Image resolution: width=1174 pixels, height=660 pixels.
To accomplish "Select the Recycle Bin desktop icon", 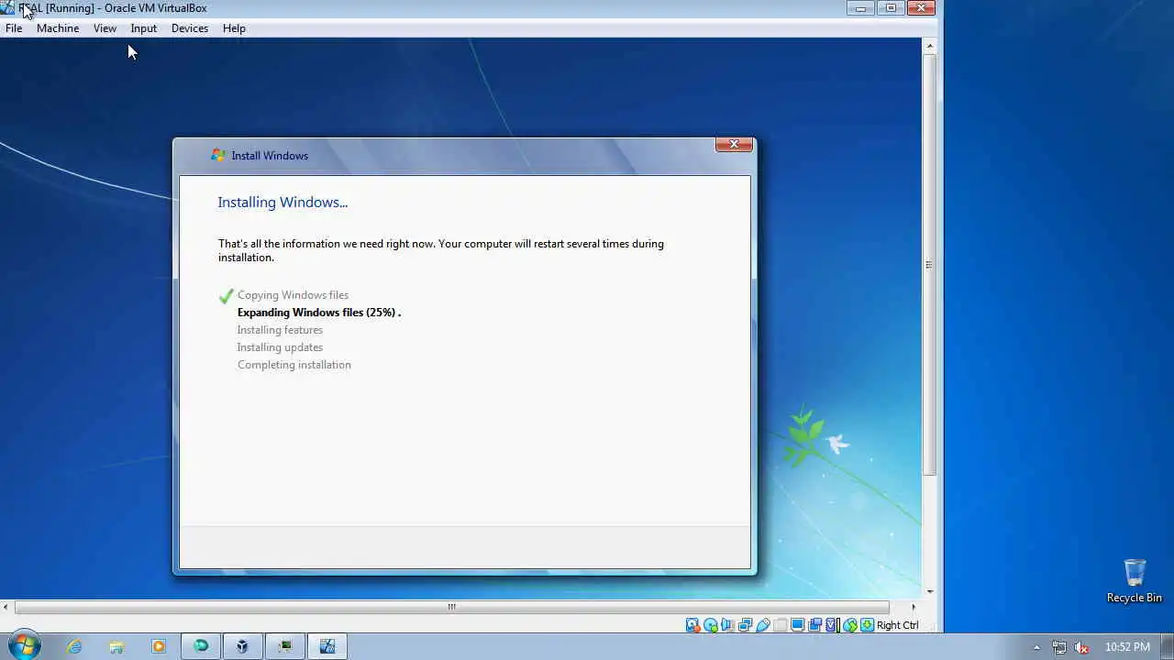I will (x=1135, y=581).
